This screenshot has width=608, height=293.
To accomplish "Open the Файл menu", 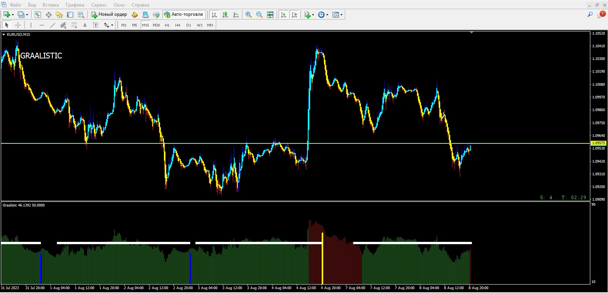I will pos(16,5).
